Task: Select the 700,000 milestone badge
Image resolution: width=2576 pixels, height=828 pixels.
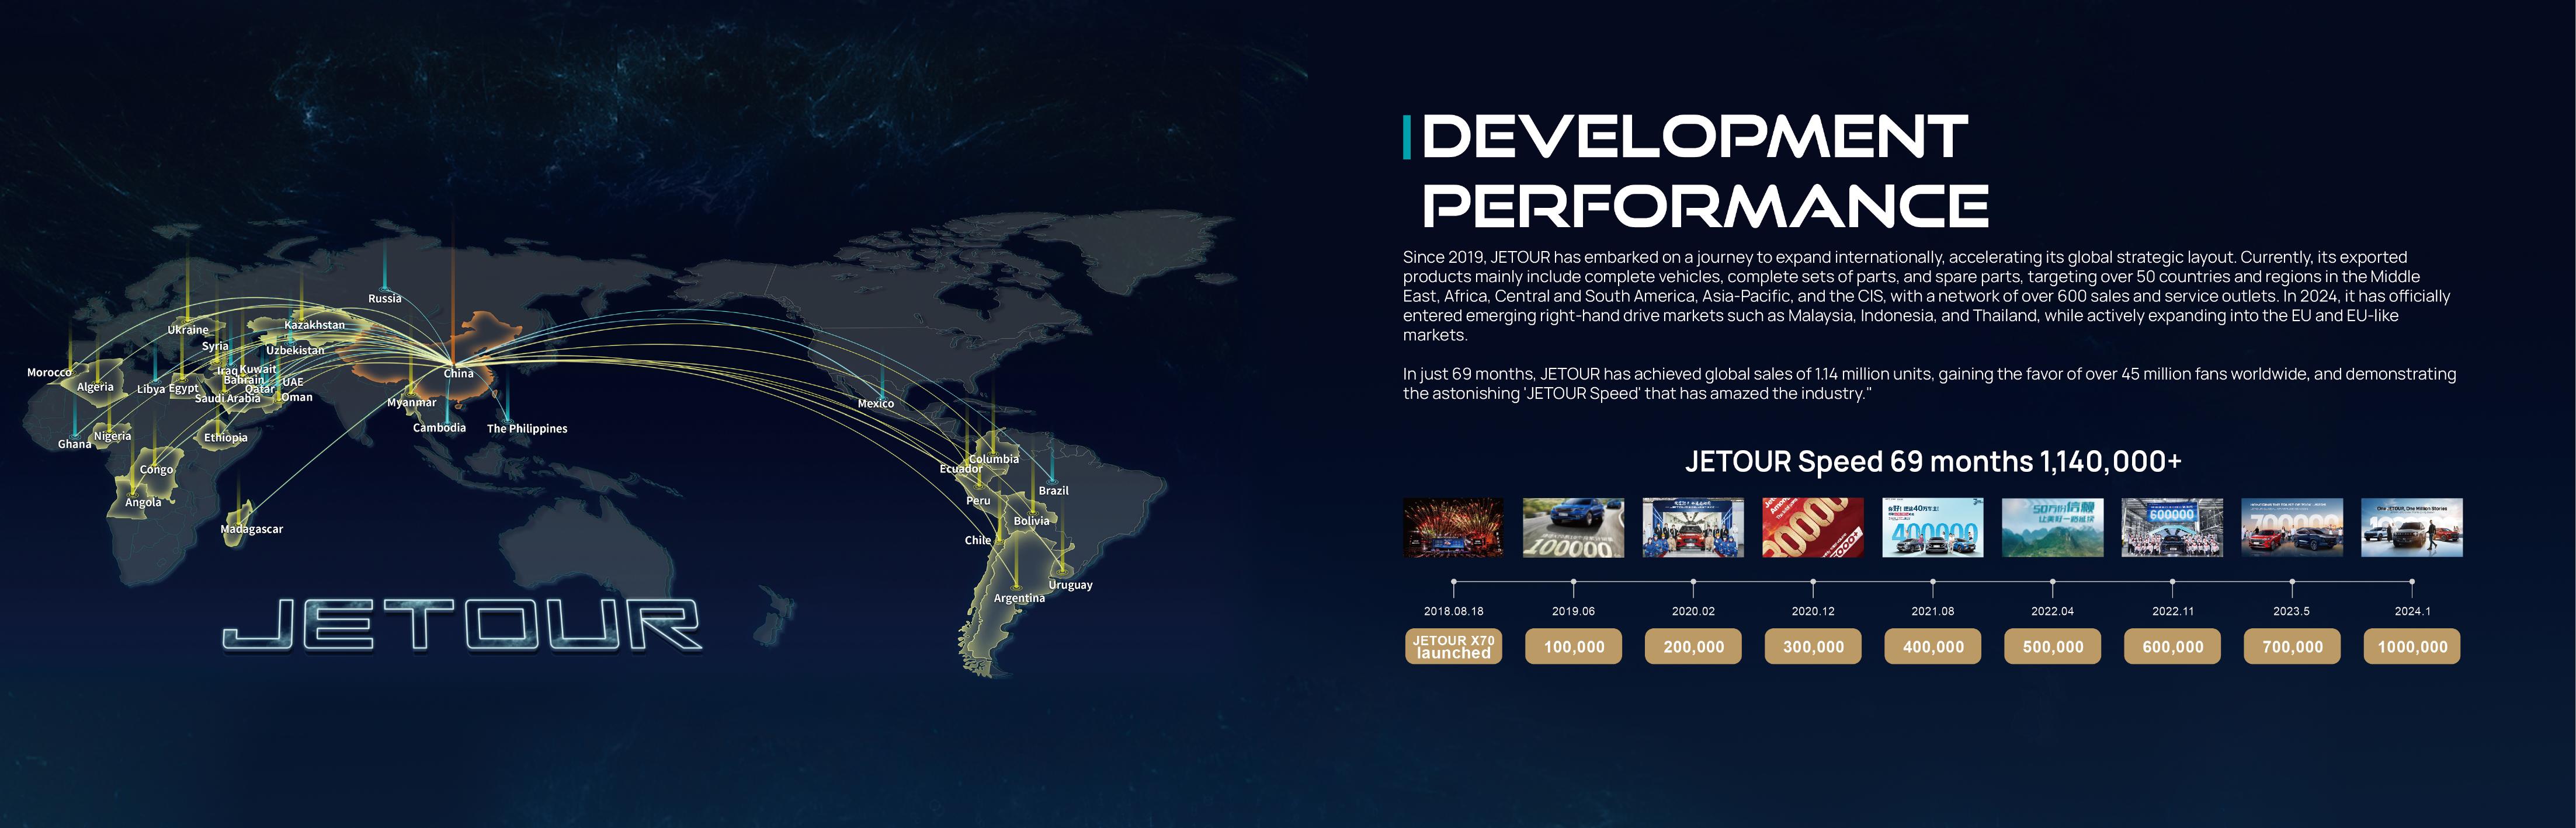Action: [2292, 646]
